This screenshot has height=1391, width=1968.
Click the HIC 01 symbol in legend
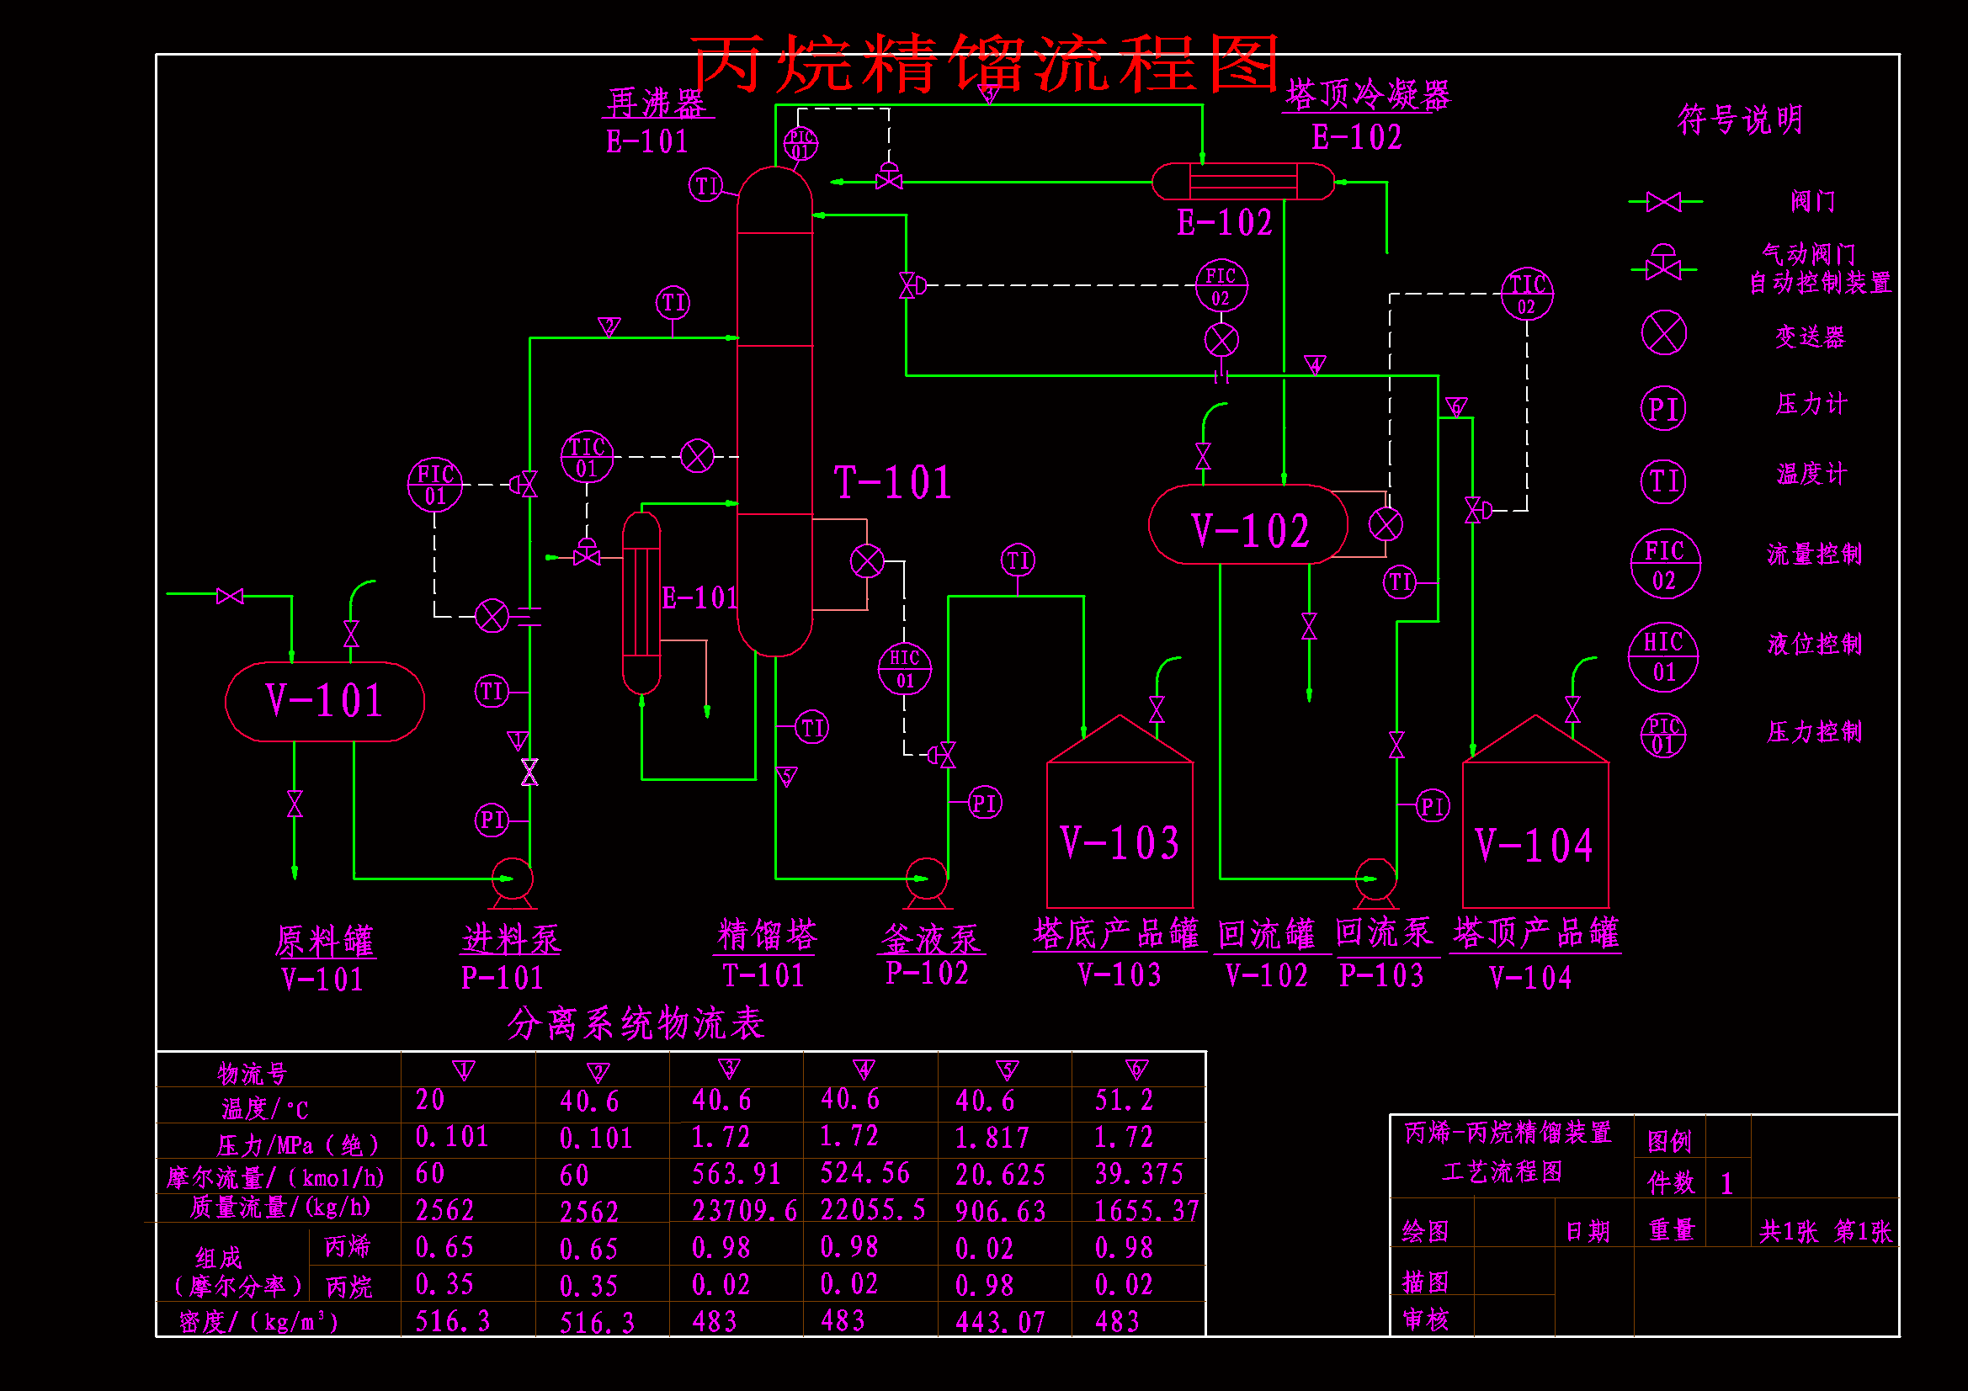(1664, 657)
